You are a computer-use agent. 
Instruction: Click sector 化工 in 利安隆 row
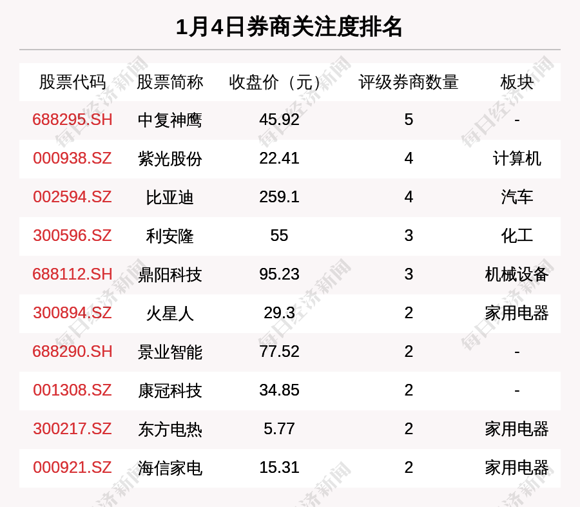click(517, 236)
